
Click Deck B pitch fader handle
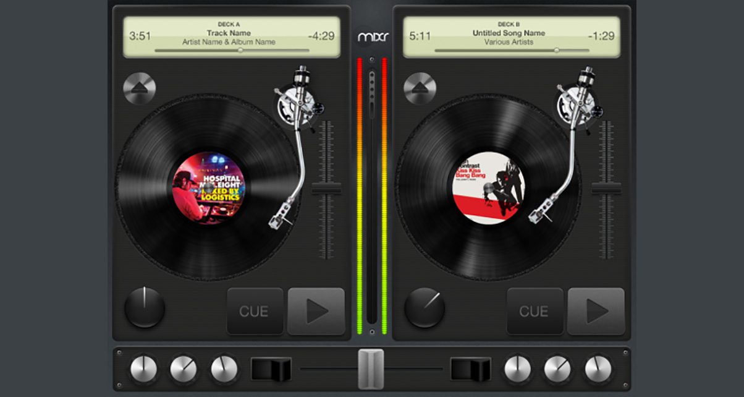[606, 189]
